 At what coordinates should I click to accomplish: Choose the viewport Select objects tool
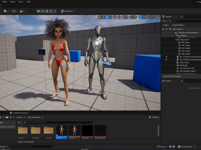coord(100,17)
